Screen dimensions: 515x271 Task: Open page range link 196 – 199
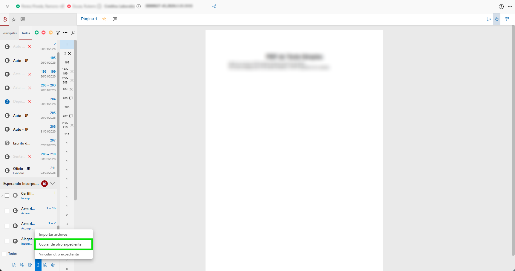(x=48, y=71)
